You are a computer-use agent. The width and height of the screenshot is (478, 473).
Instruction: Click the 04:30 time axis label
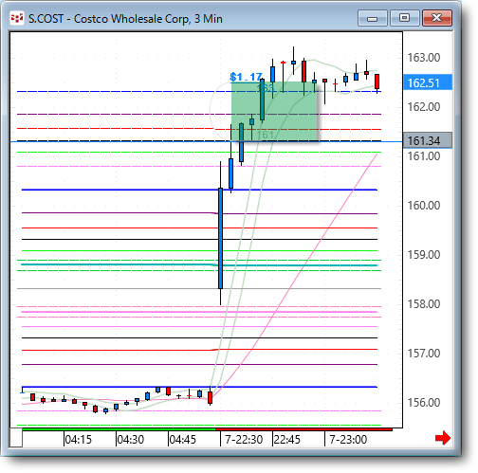[130, 439]
